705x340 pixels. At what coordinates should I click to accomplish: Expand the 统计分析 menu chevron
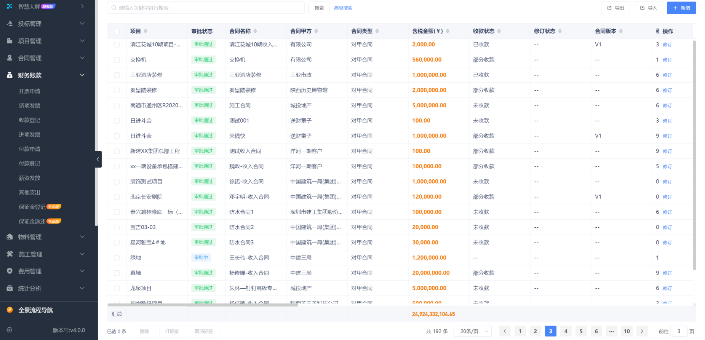coord(82,288)
